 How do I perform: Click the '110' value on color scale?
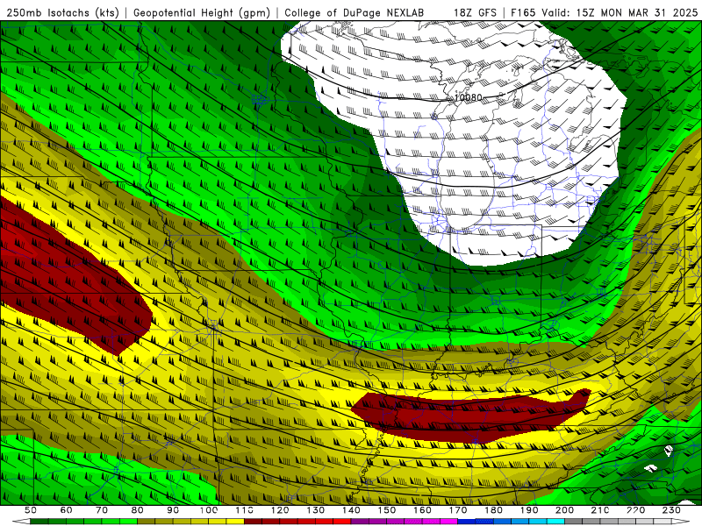point(245,510)
